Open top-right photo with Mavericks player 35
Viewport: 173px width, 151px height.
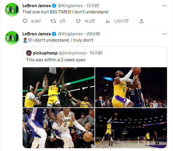click(131, 87)
